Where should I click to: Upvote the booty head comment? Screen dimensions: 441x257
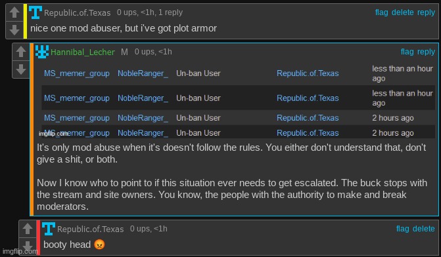coord(28,229)
